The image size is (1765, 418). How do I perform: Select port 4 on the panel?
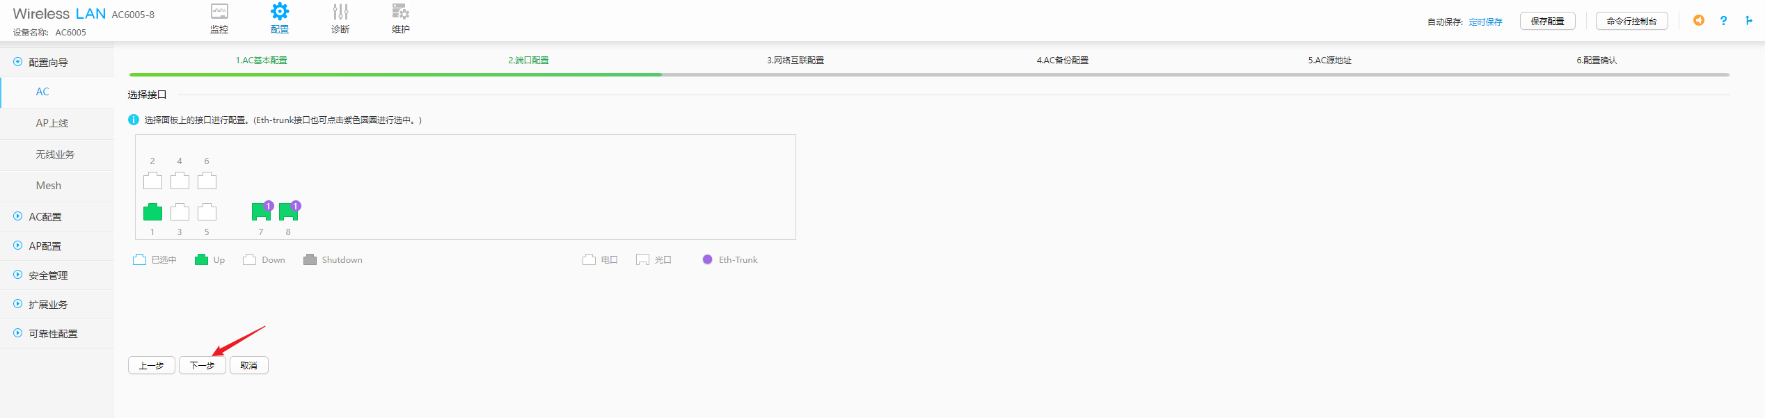coord(180,181)
